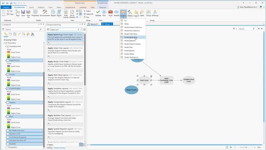This screenshot has height=150, width=266.
Task: Select the List By Drawing Order icon
Action: [x=6, y=34]
